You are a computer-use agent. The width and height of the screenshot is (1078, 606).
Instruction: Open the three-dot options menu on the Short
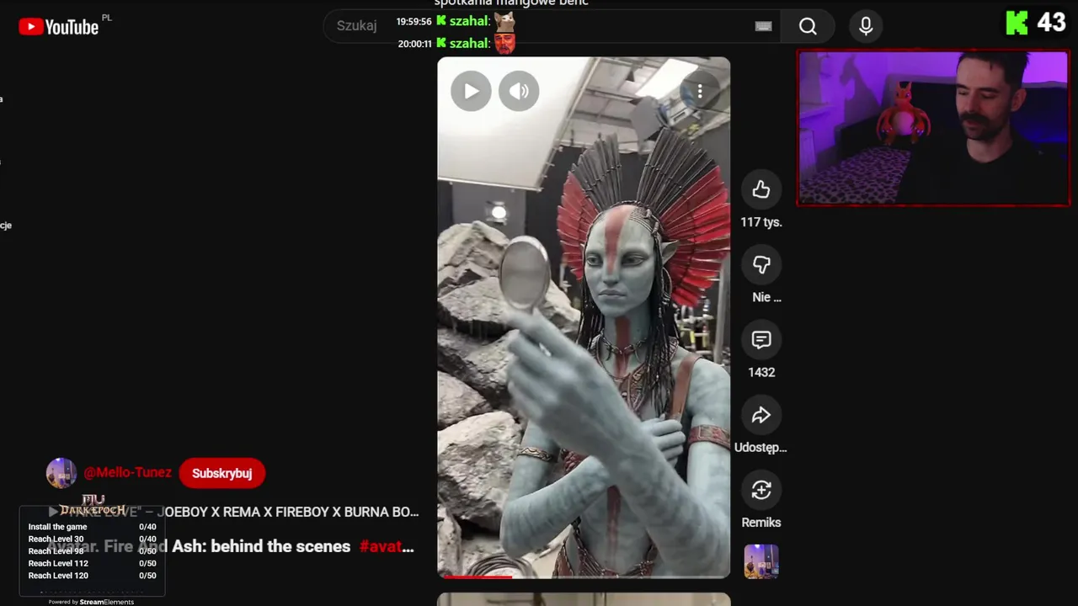[x=699, y=91]
